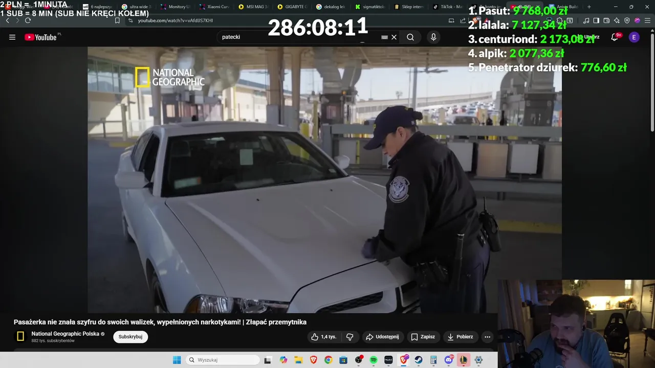Open Microsoft Store from the taskbar

(343, 360)
